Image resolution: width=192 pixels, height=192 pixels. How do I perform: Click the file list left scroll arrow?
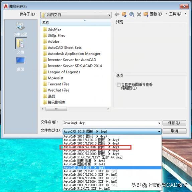[x=43, y=109]
